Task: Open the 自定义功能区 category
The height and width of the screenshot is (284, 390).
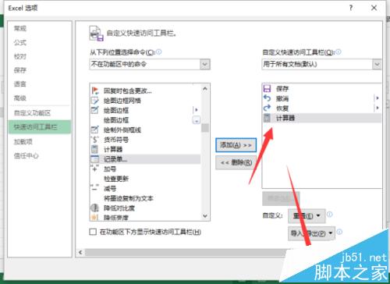Action: (32, 113)
